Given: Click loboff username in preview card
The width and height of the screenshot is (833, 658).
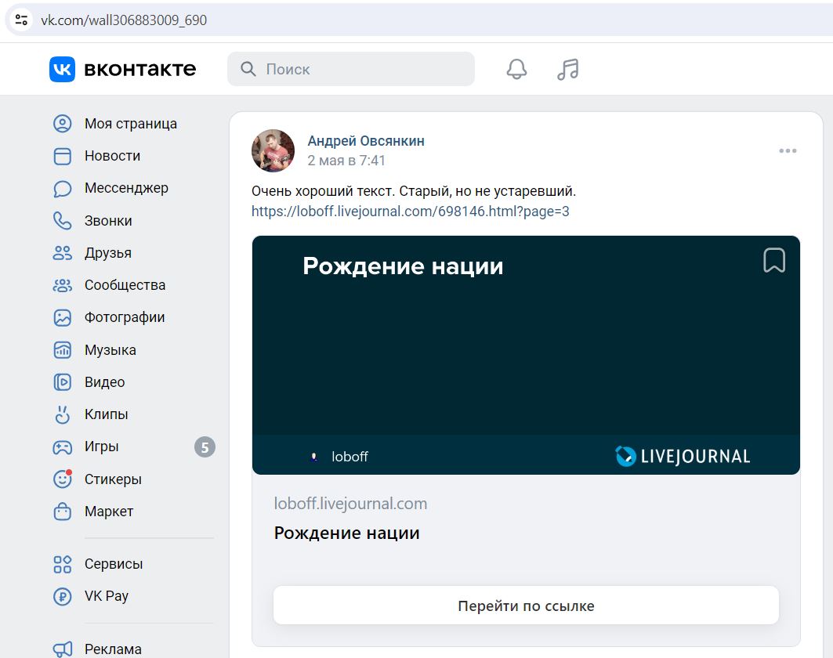Looking at the screenshot, I should (349, 457).
